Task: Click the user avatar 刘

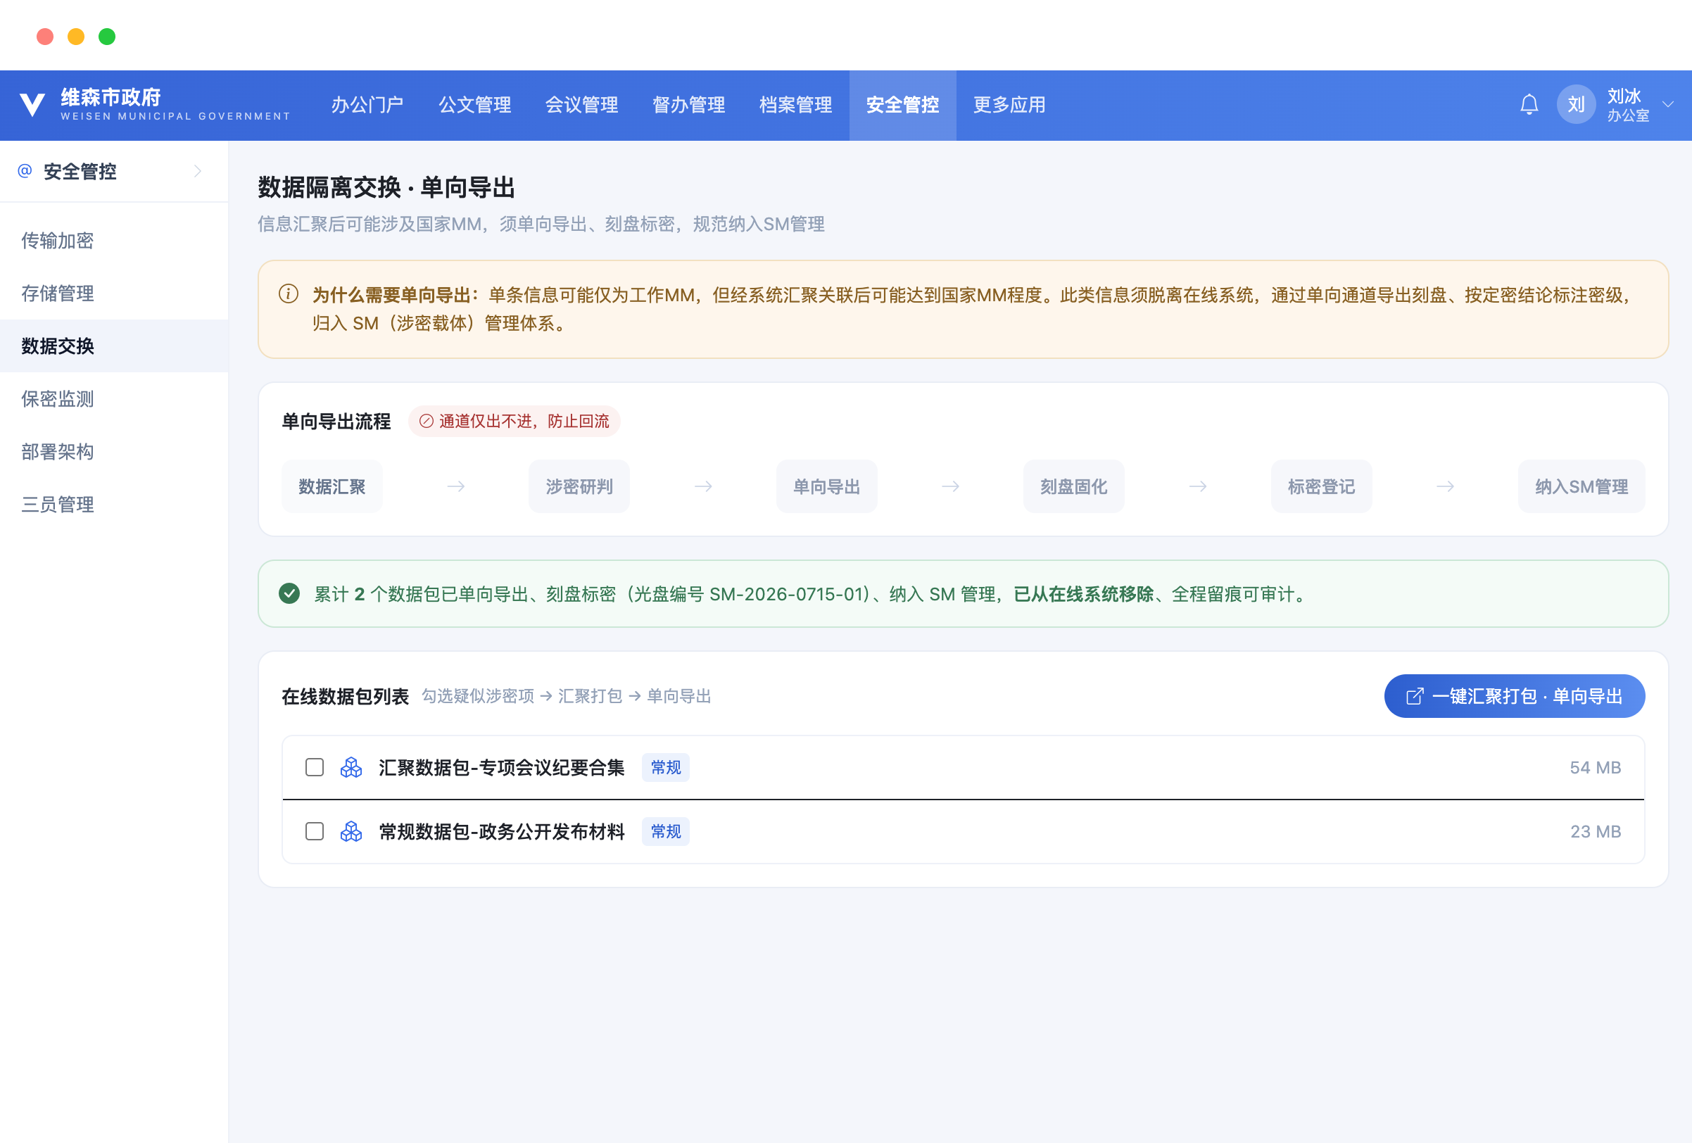Action: coord(1577,105)
